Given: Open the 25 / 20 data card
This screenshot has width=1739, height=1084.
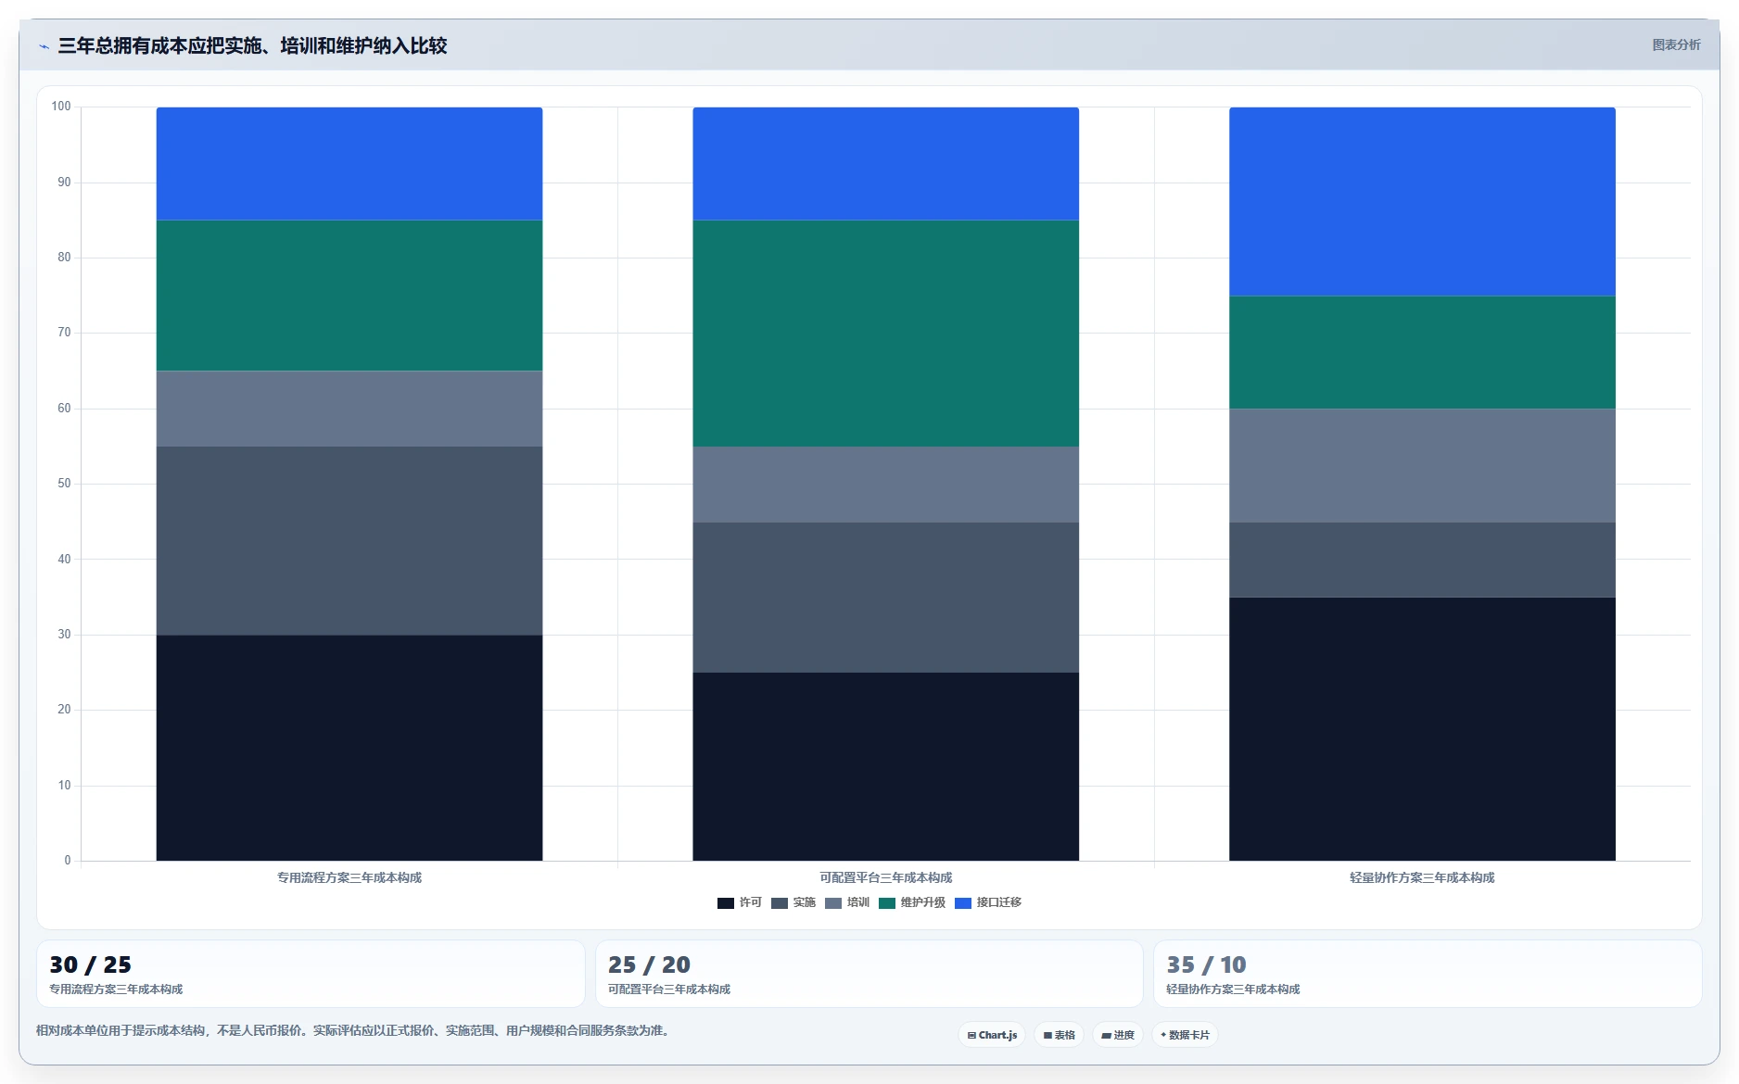Looking at the screenshot, I should coord(869,974).
